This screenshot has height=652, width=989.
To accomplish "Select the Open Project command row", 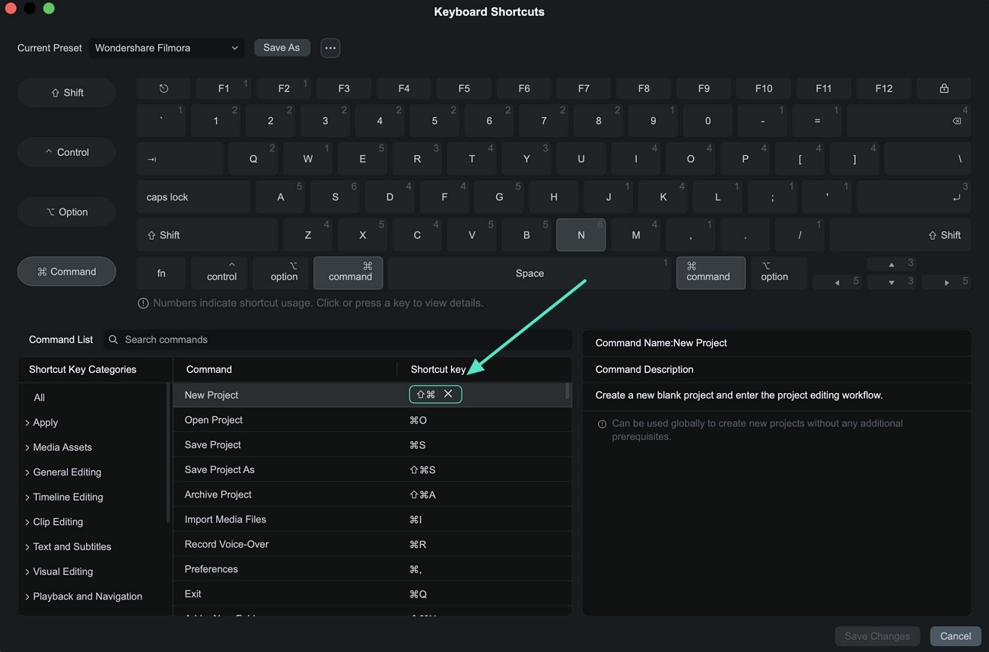I will pyautogui.click(x=373, y=420).
